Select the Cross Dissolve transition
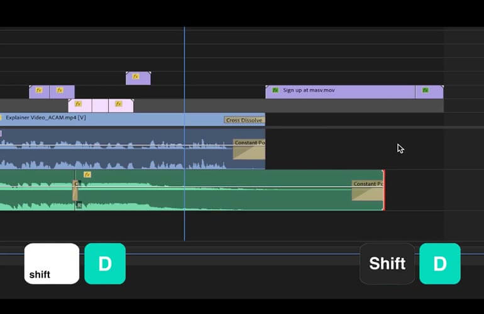 [245, 120]
